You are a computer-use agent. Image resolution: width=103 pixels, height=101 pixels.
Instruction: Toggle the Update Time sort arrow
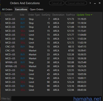pyautogui.click(x=92, y=15)
